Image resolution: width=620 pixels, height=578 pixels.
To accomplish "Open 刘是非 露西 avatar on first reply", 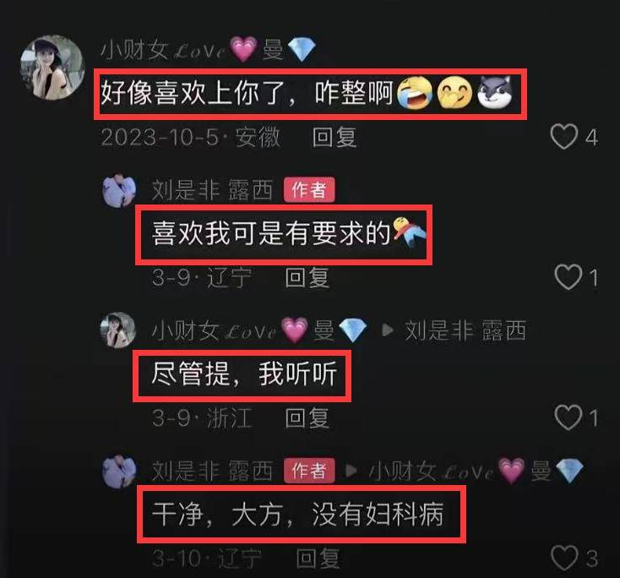I will pyautogui.click(x=119, y=190).
